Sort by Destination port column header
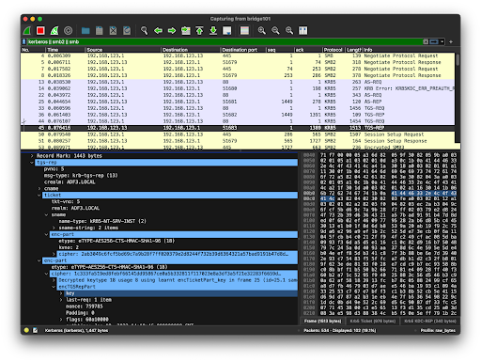The image size is (481, 362). [243, 50]
